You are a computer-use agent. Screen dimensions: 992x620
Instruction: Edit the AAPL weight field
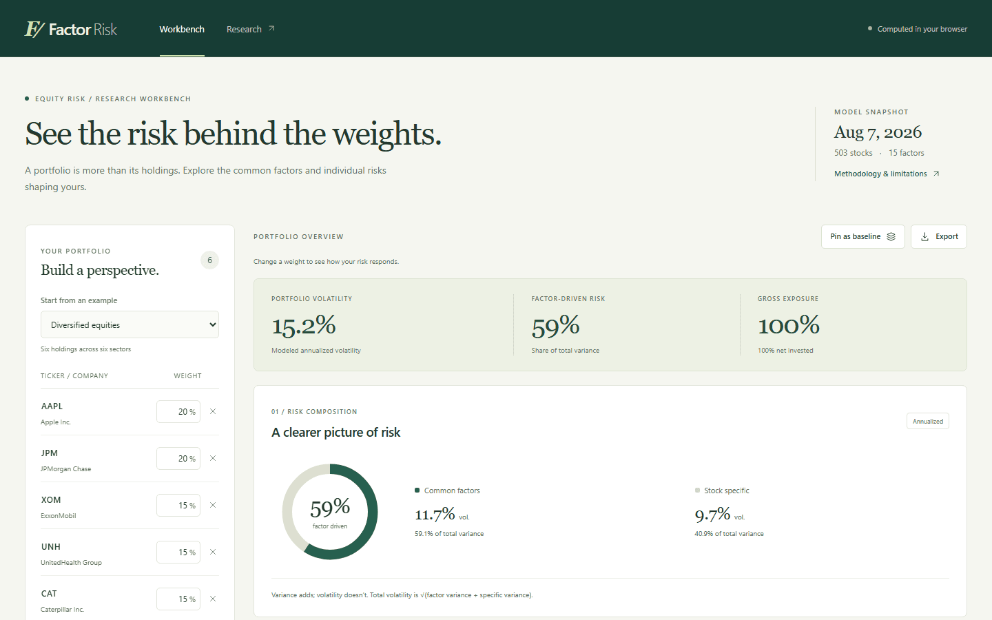pos(178,411)
